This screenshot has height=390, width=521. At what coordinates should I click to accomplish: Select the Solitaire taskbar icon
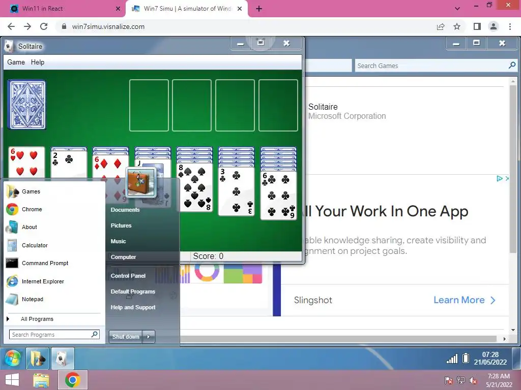63,359
